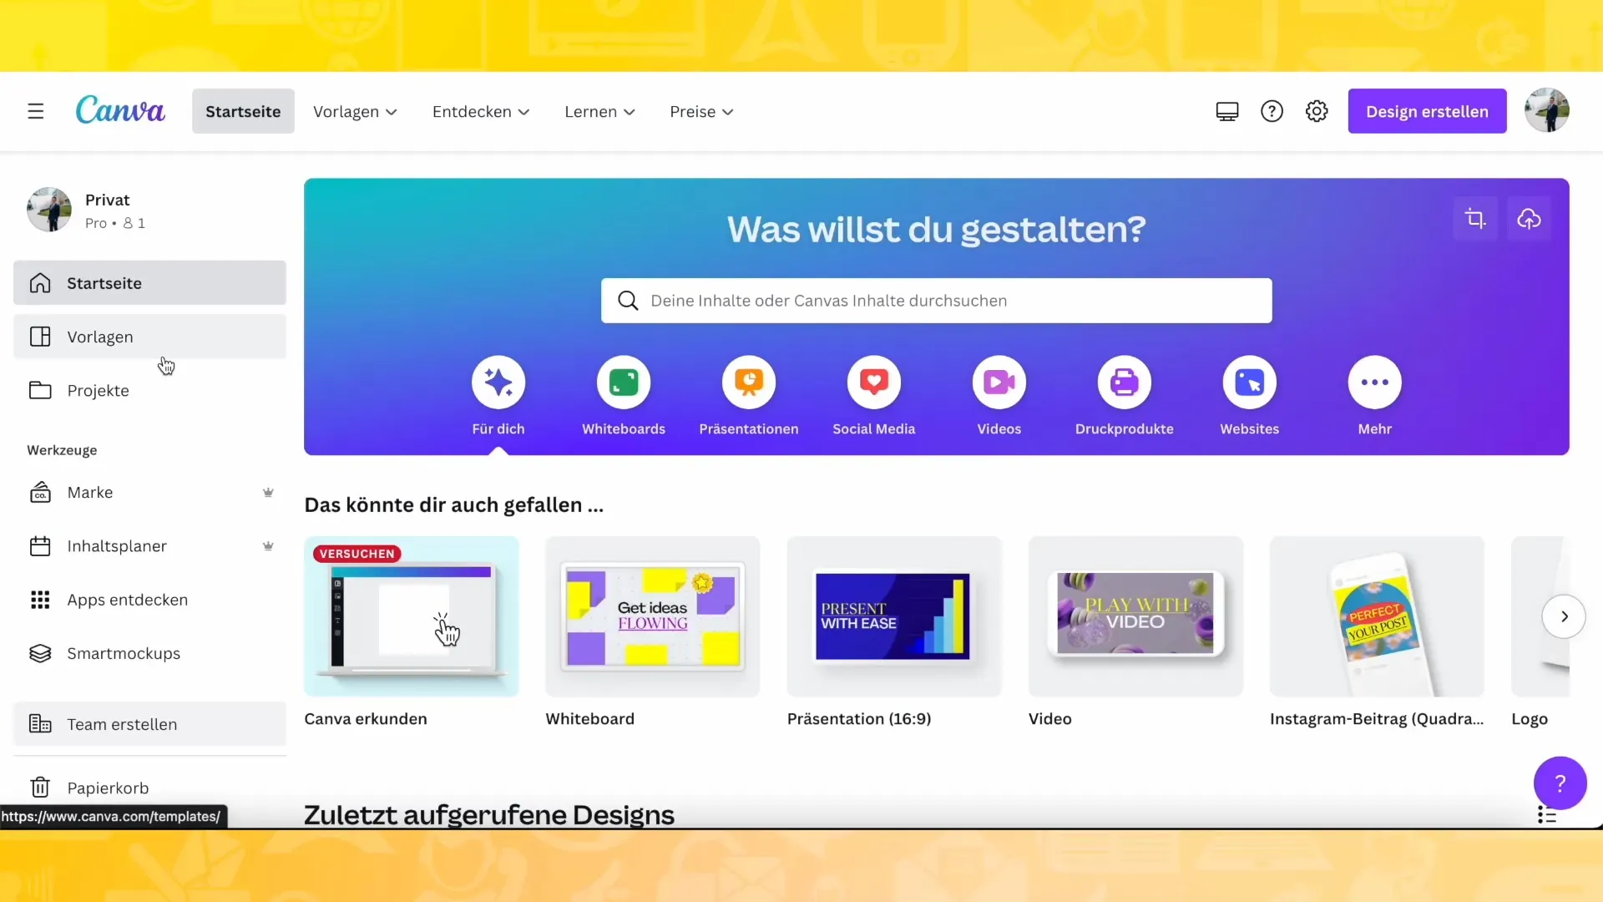
Task: Open the help question mark in header
Action: point(1272,111)
